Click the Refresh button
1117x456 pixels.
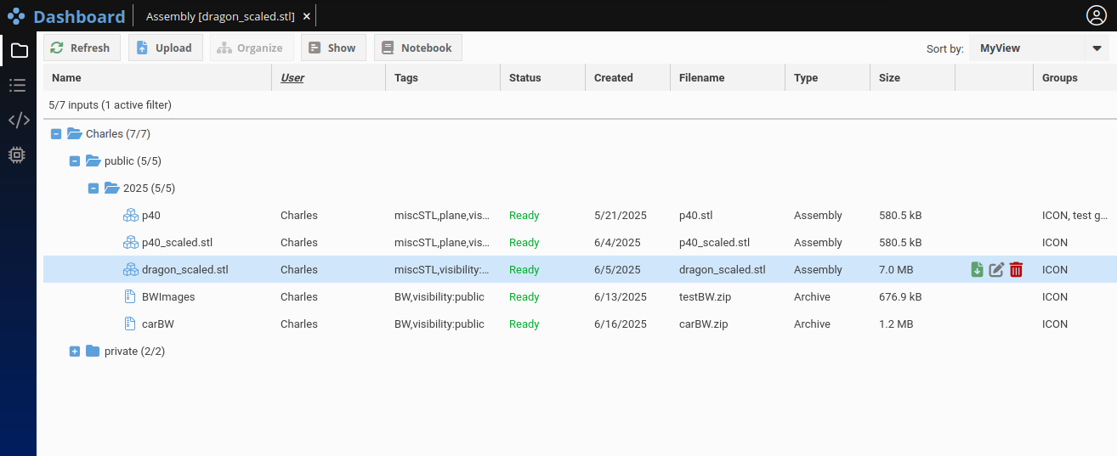(82, 48)
